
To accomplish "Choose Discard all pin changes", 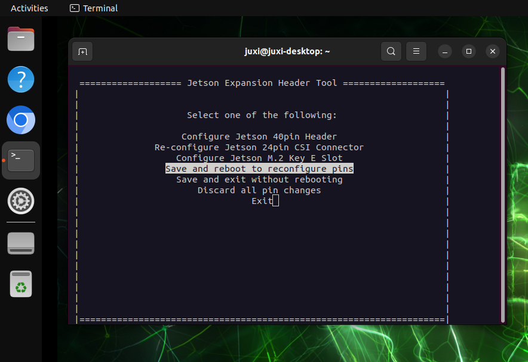I will point(259,190).
